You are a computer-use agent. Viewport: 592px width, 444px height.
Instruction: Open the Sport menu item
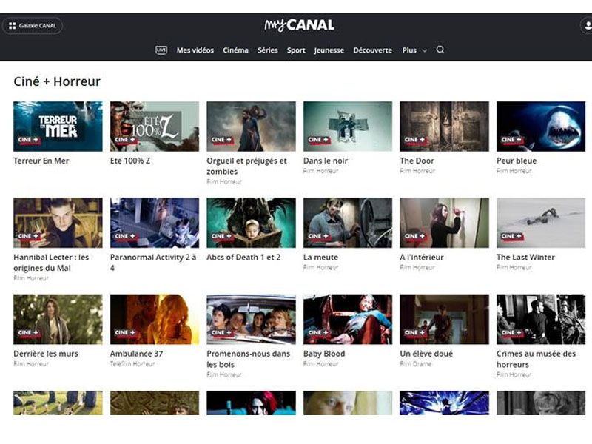[296, 50]
